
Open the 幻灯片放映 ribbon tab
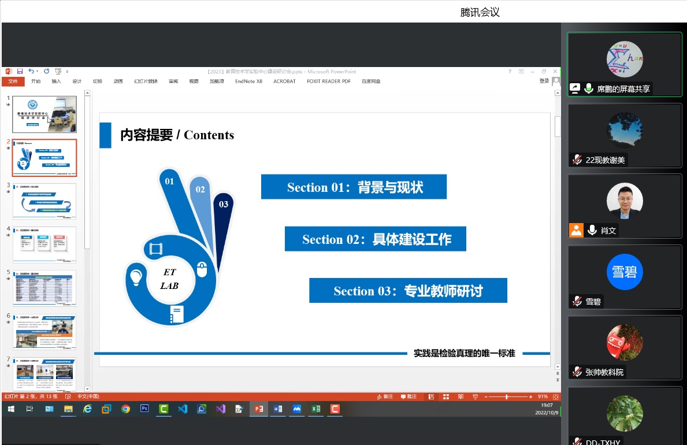coord(146,81)
